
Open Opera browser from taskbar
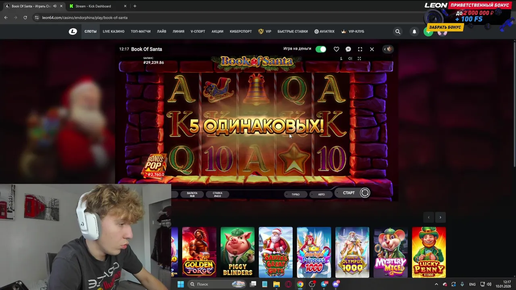[288, 284]
